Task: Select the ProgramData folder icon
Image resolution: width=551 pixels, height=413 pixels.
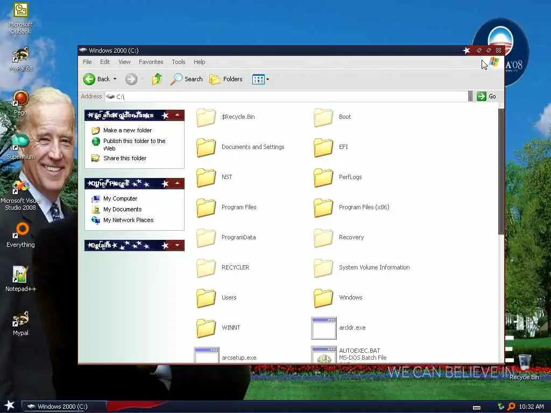Action: pyautogui.click(x=206, y=238)
